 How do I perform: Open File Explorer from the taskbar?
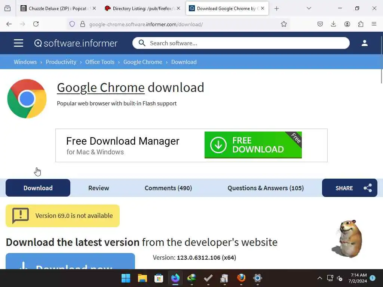coord(143,278)
